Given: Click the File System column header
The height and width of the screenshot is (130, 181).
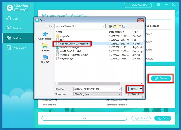Looking at the screenshot, I should pyautogui.click(x=152, y=26).
